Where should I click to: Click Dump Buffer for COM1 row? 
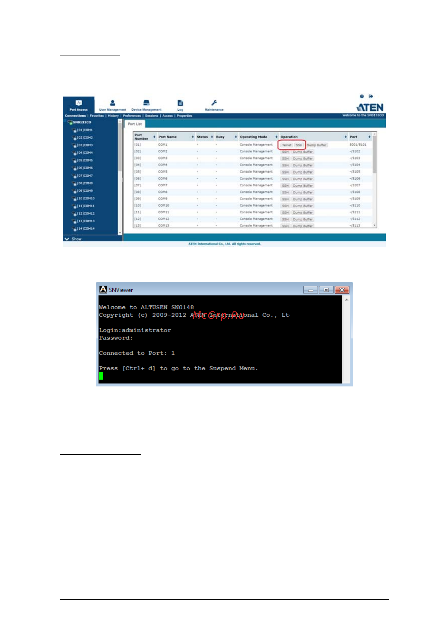[317, 145]
